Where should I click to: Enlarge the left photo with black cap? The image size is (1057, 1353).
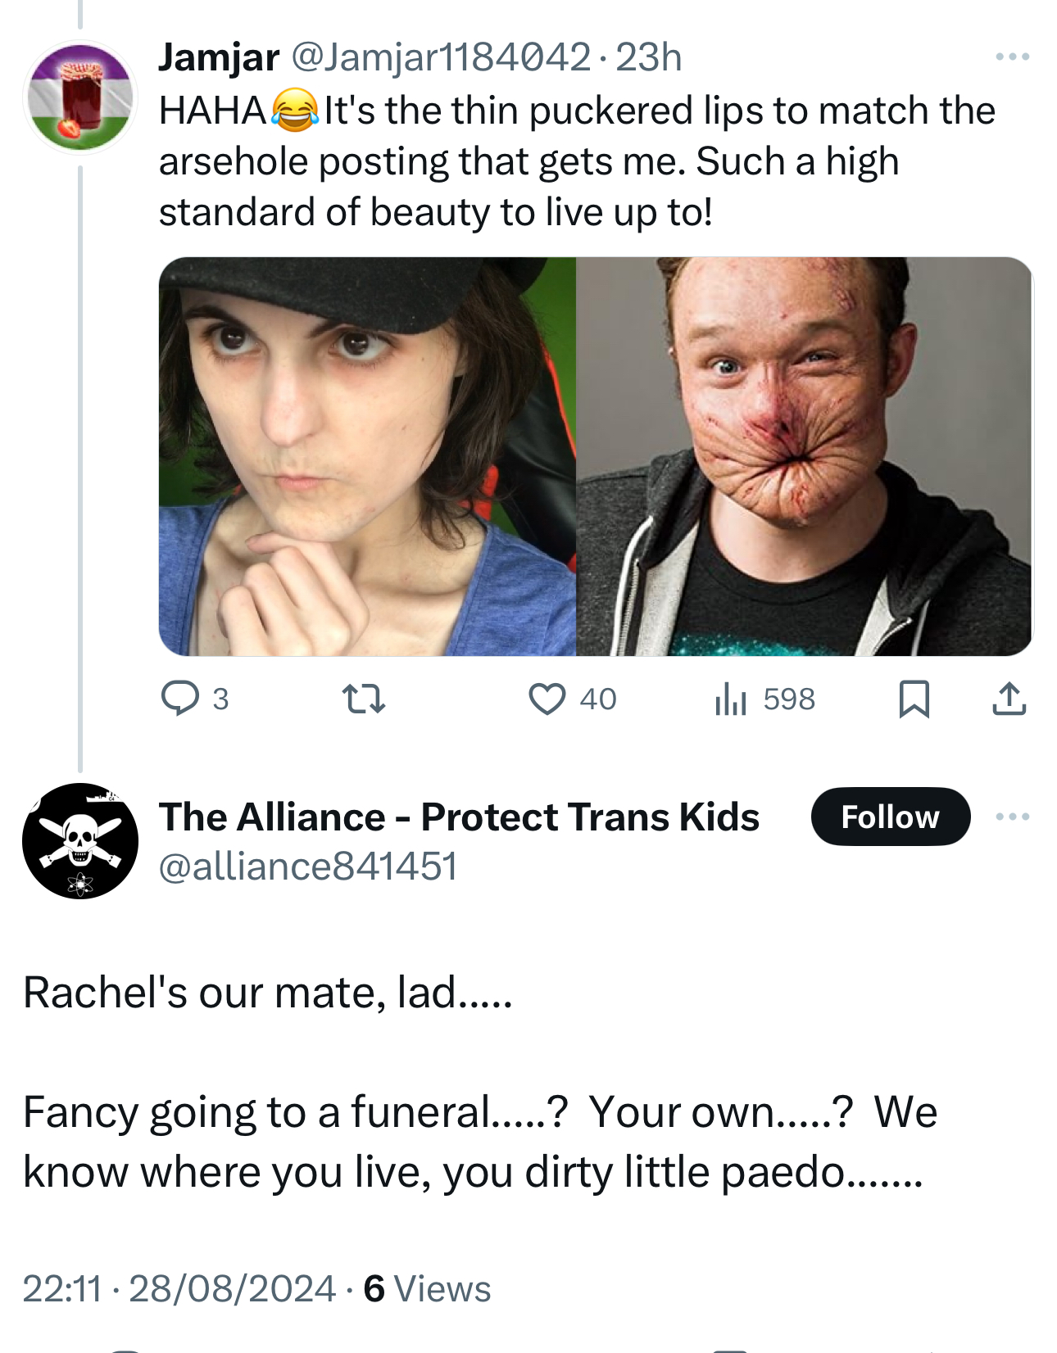click(367, 456)
